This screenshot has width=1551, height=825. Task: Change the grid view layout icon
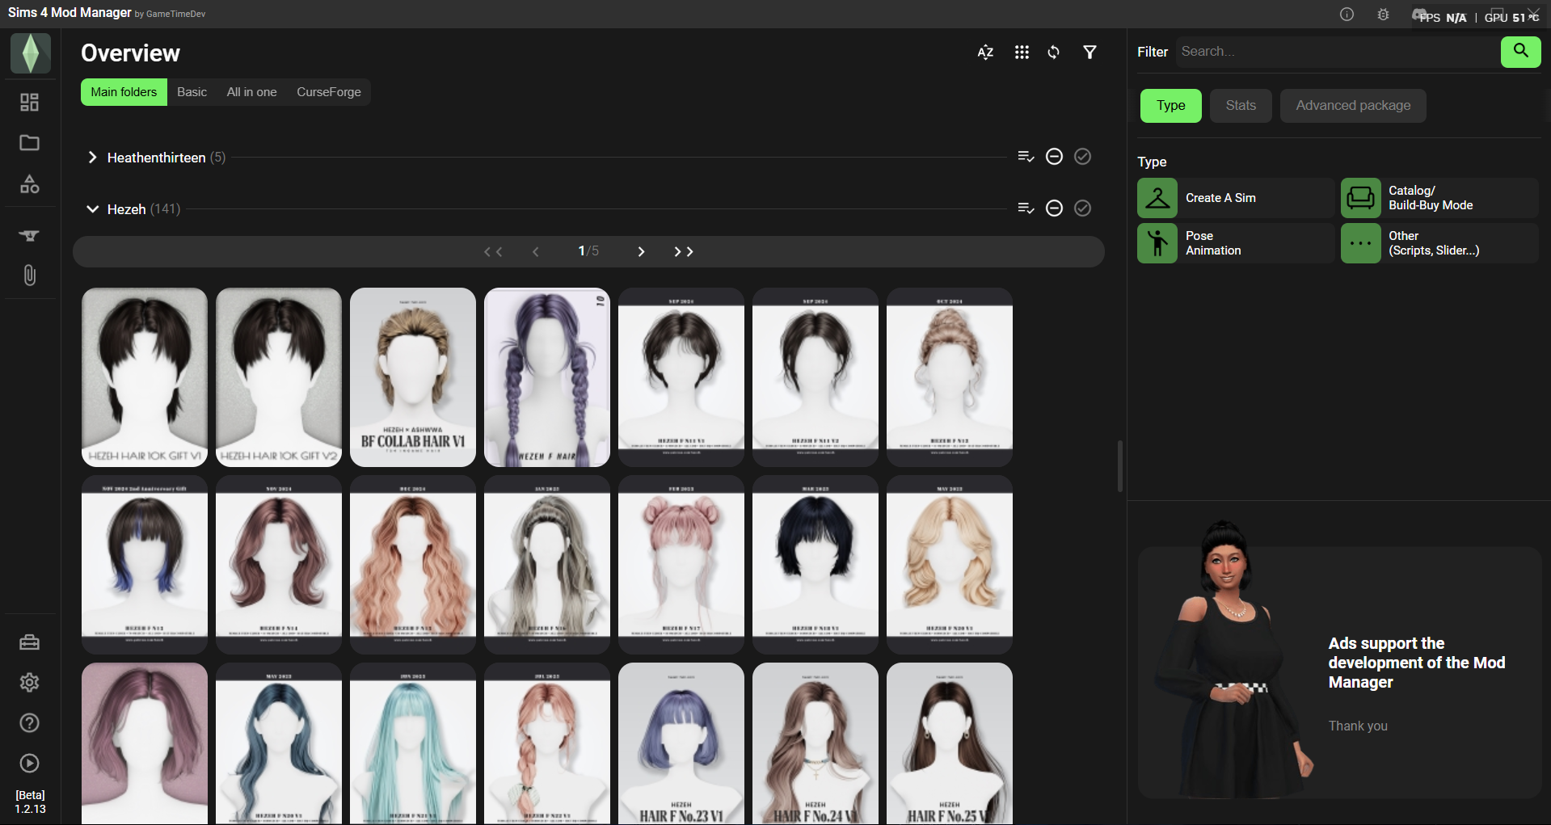click(x=1022, y=53)
